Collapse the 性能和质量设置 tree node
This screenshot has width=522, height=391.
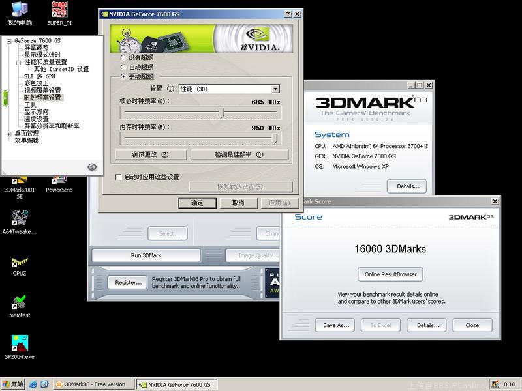(x=19, y=63)
